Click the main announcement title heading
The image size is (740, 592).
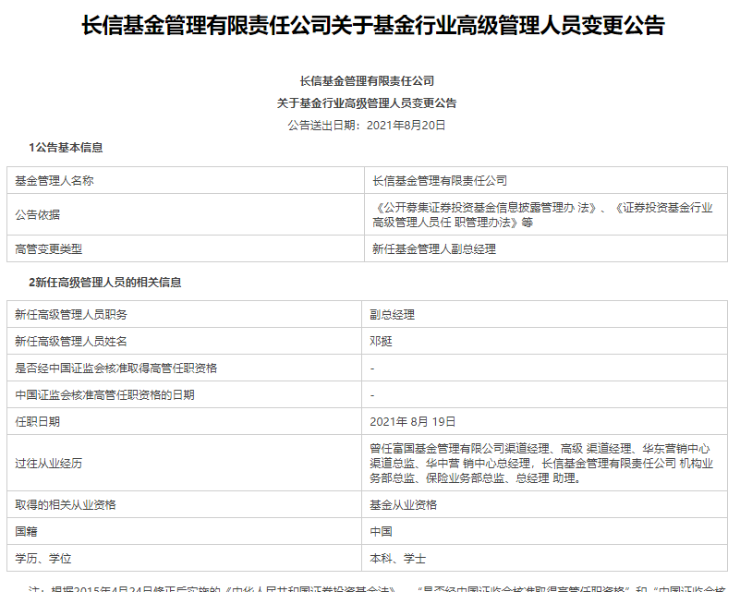[373, 25]
